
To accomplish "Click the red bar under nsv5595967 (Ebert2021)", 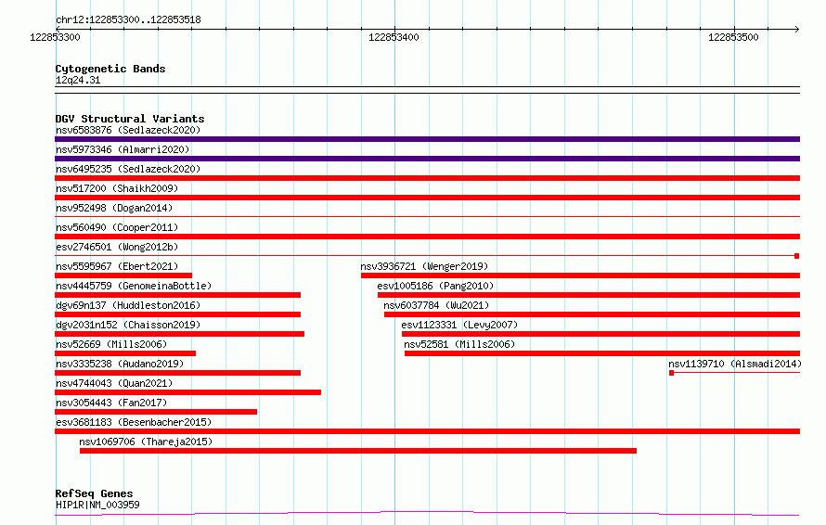I will coord(123,275).
